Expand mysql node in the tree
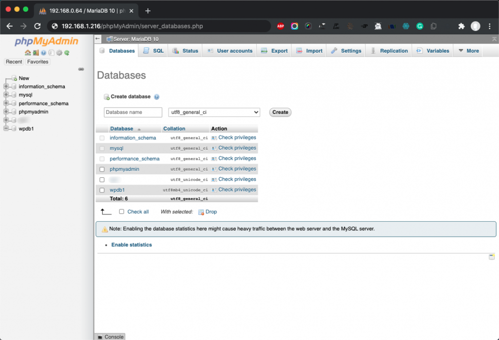 [6, 95]
